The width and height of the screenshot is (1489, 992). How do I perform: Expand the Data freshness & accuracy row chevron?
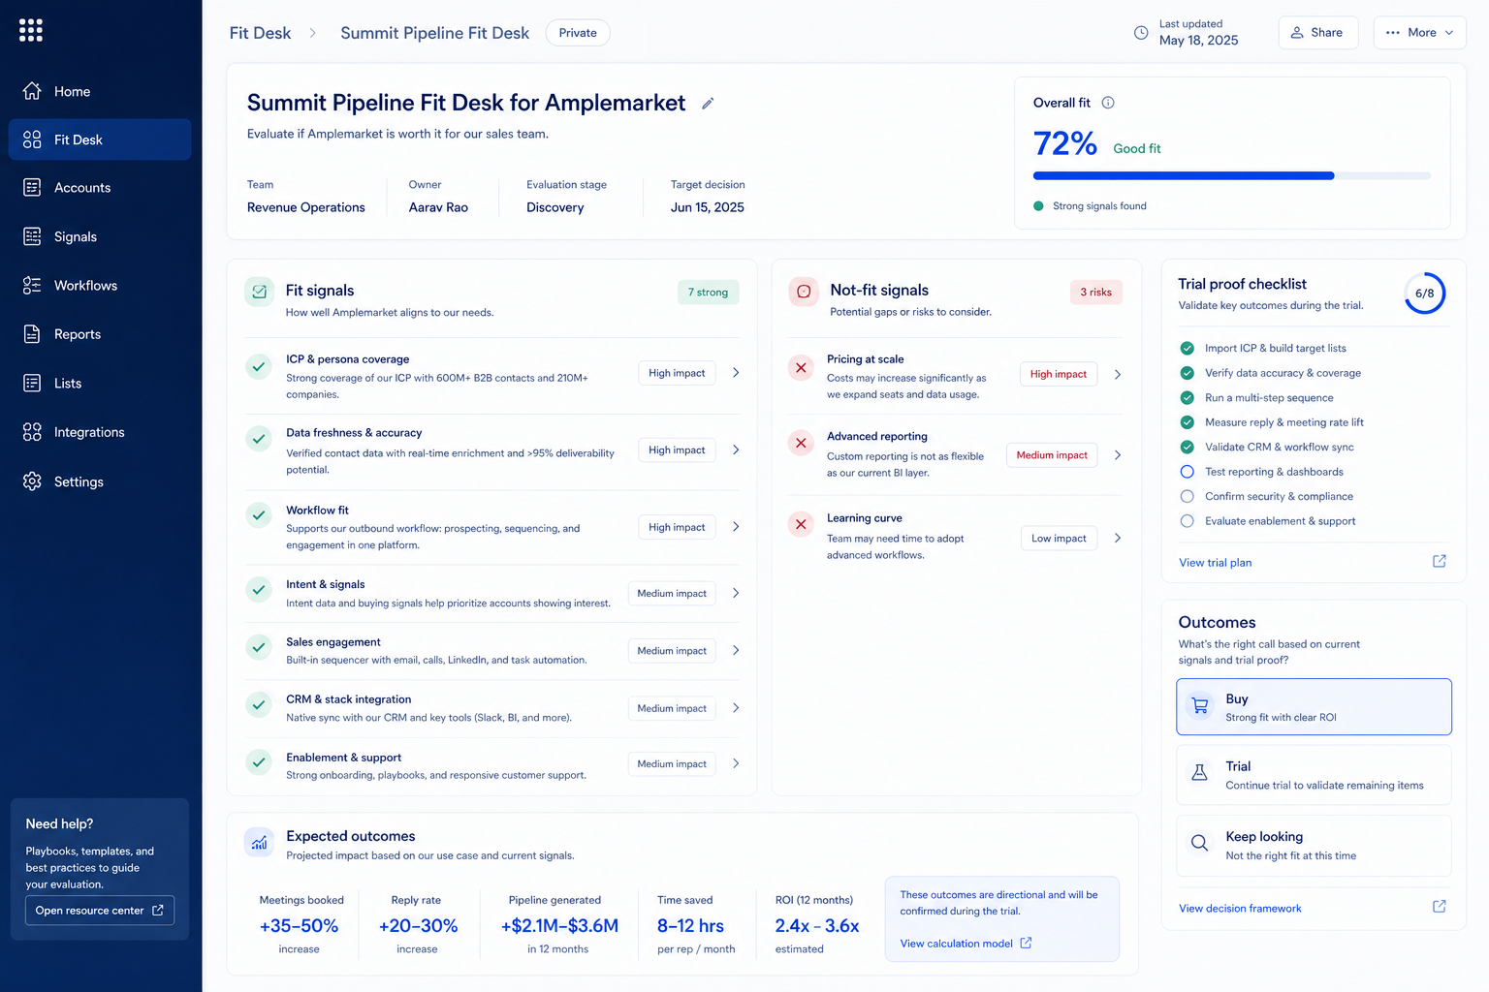(x=736, y=449)
